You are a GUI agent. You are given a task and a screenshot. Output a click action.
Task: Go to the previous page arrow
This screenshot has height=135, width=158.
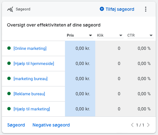132,125
